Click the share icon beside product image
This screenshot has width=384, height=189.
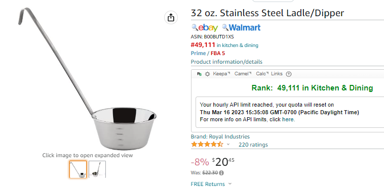[x=171, y=18]
